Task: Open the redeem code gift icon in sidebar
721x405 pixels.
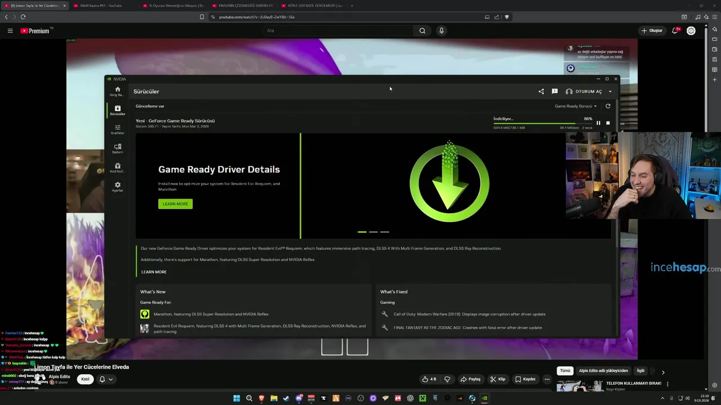Action: click(117, 168)
